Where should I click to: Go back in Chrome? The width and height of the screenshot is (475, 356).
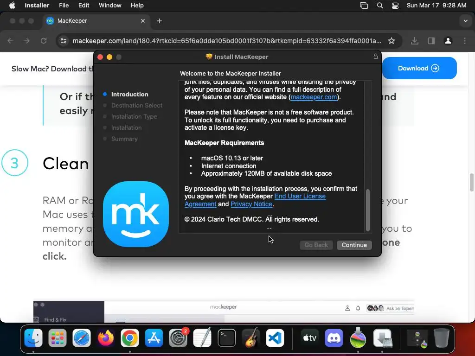click(x=11, y=41)
